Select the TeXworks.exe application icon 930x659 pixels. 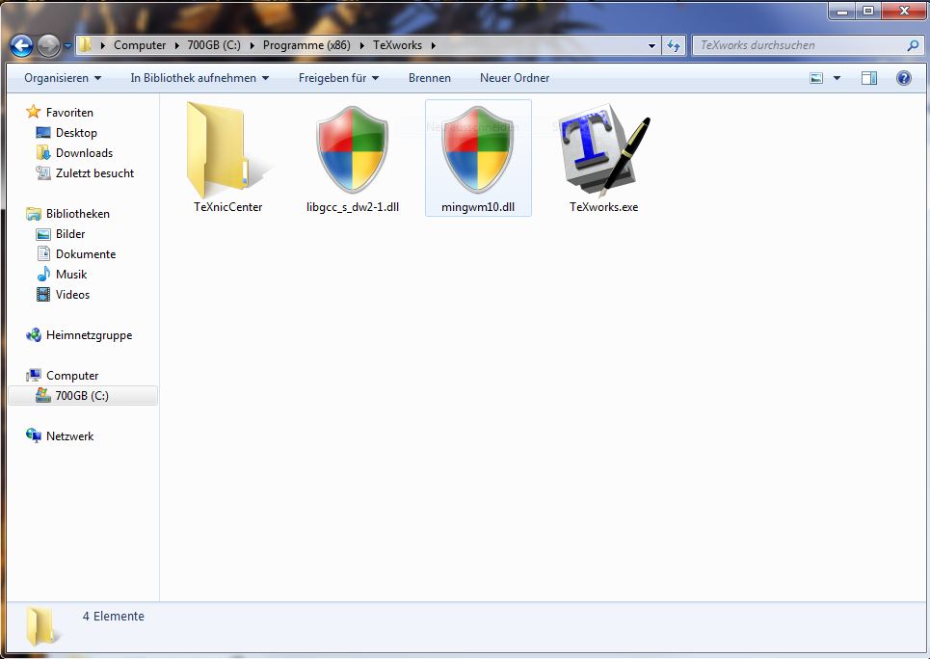tap(604, 150)
